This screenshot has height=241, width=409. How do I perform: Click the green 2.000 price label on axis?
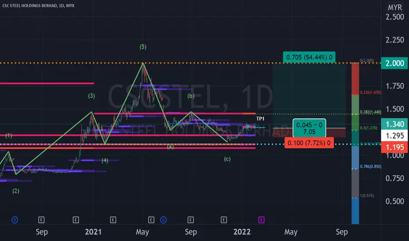(x=395, y=63)
